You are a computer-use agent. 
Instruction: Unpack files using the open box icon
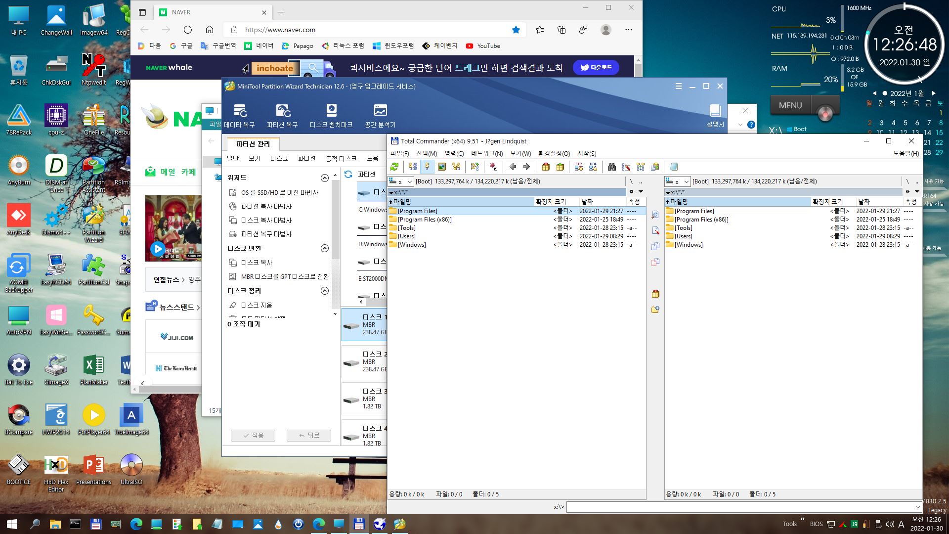[560, 167]
